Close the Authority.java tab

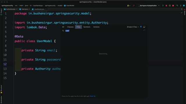(x=17, y=9)
